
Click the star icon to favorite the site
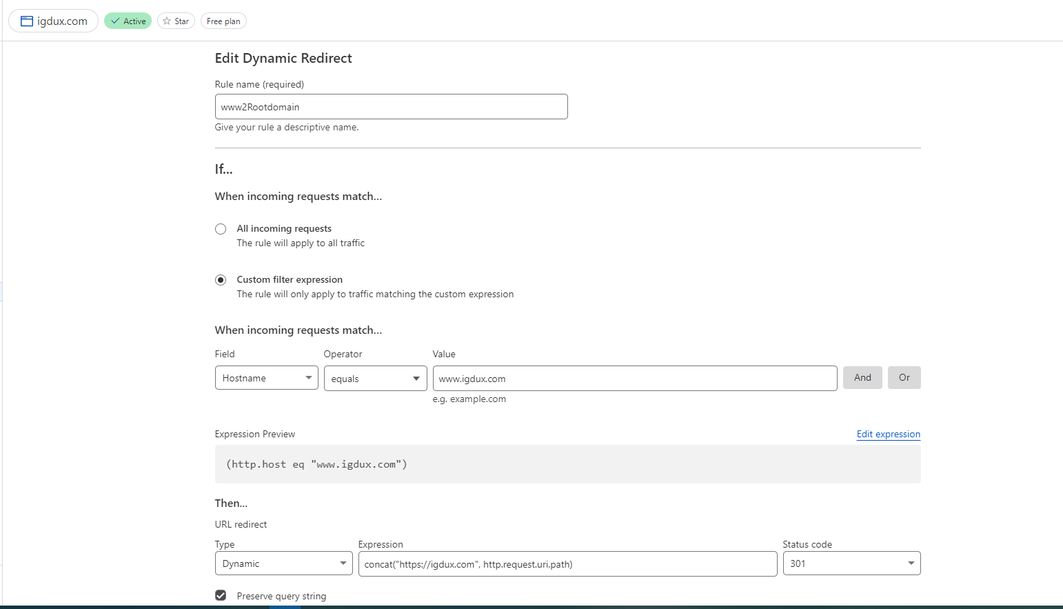(x=167, y=21)
